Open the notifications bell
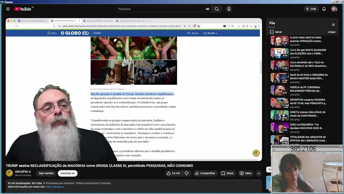 pos(324,9)
